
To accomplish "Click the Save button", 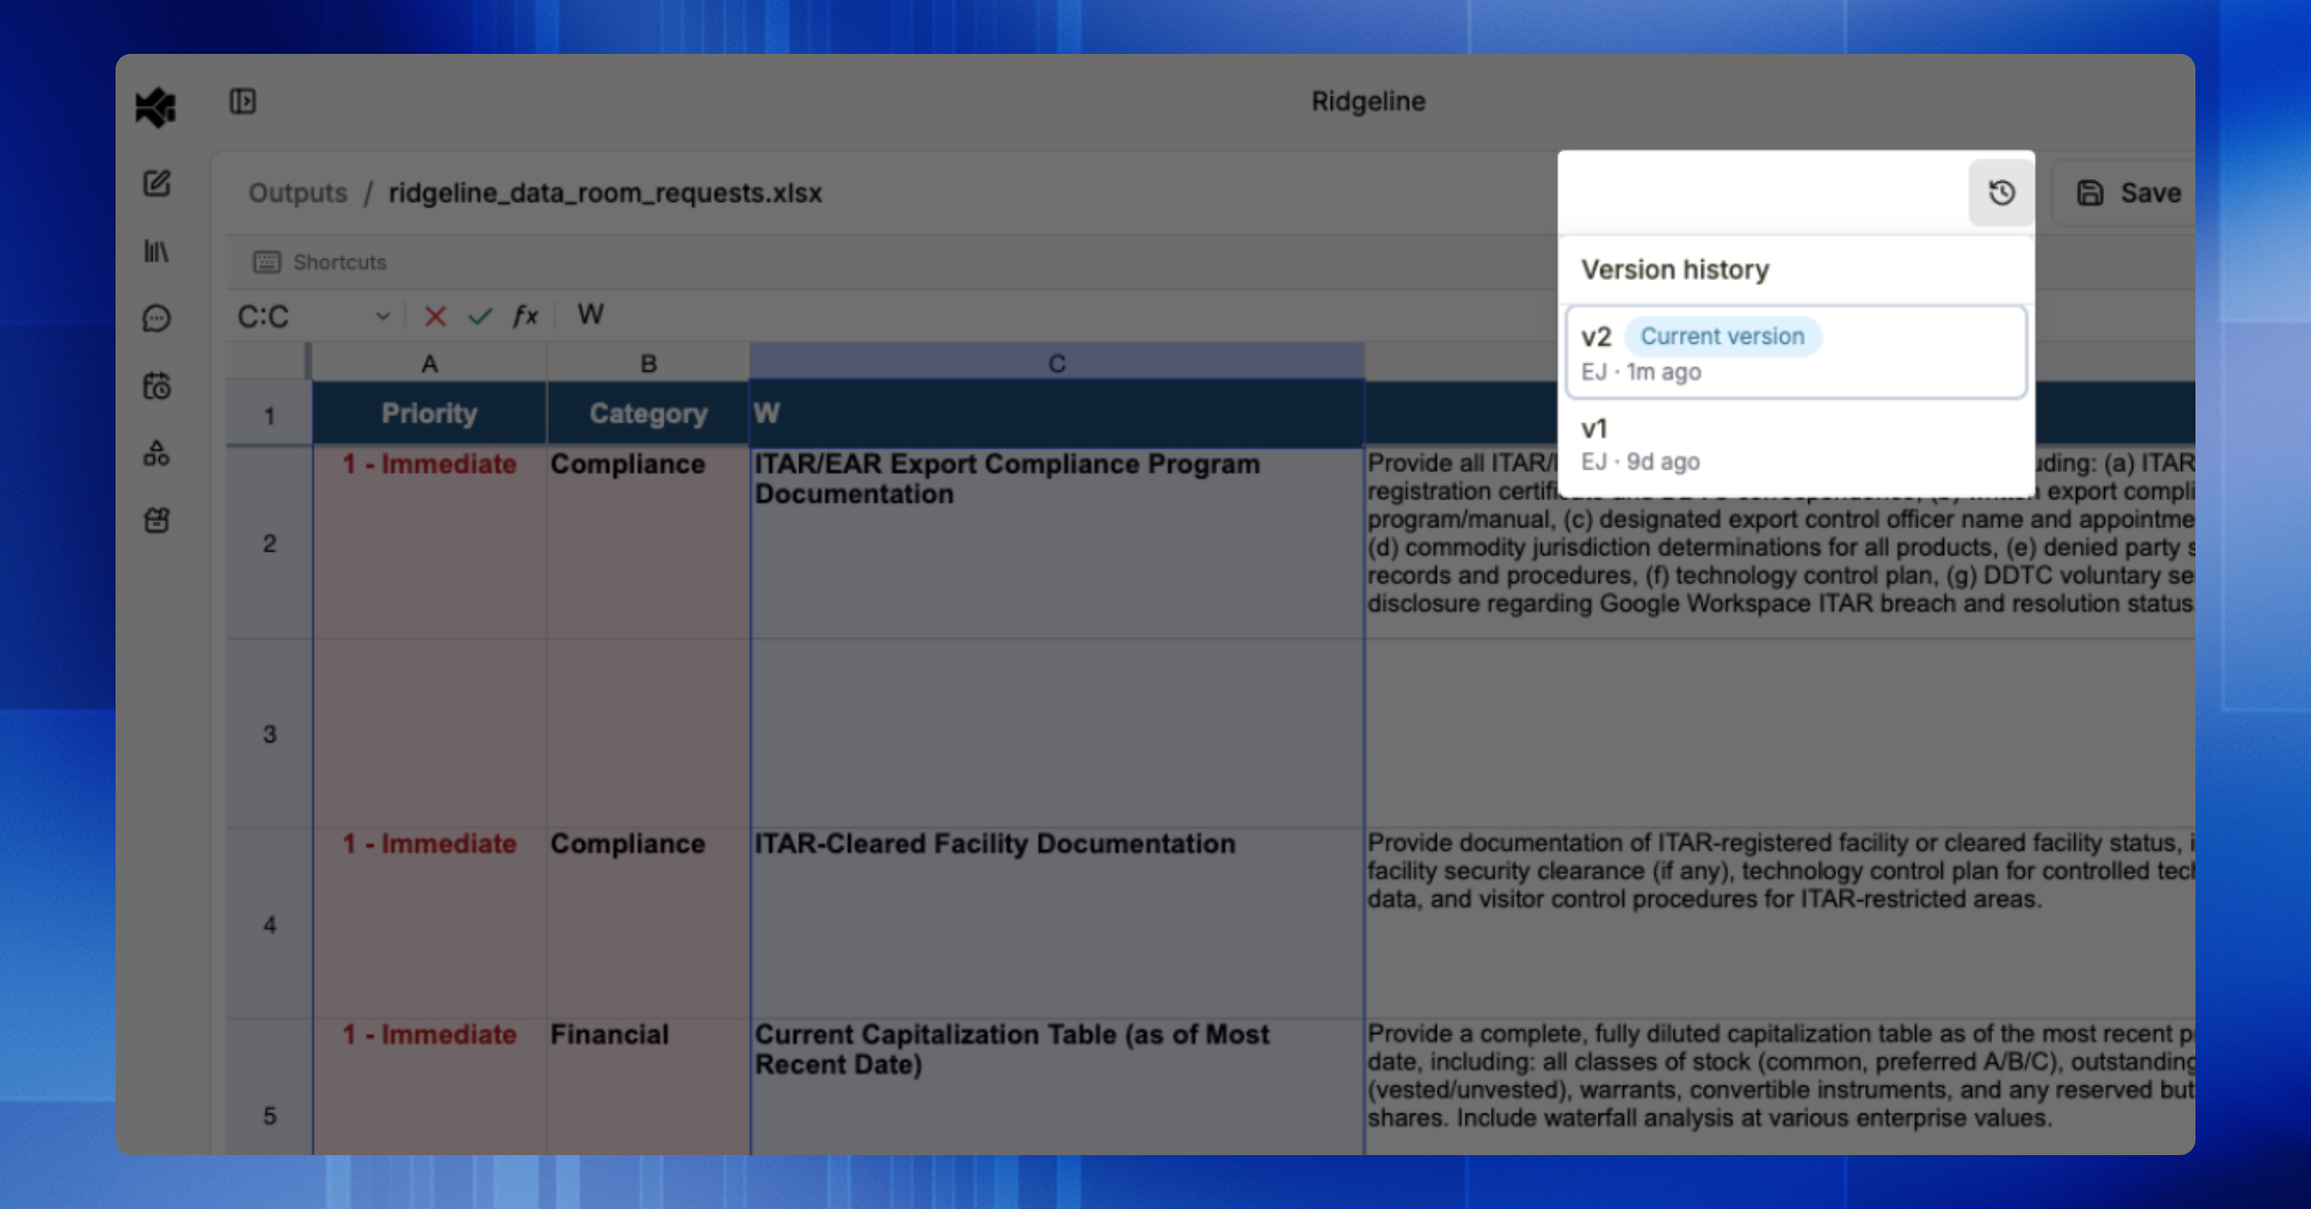I will point(2129,193).
